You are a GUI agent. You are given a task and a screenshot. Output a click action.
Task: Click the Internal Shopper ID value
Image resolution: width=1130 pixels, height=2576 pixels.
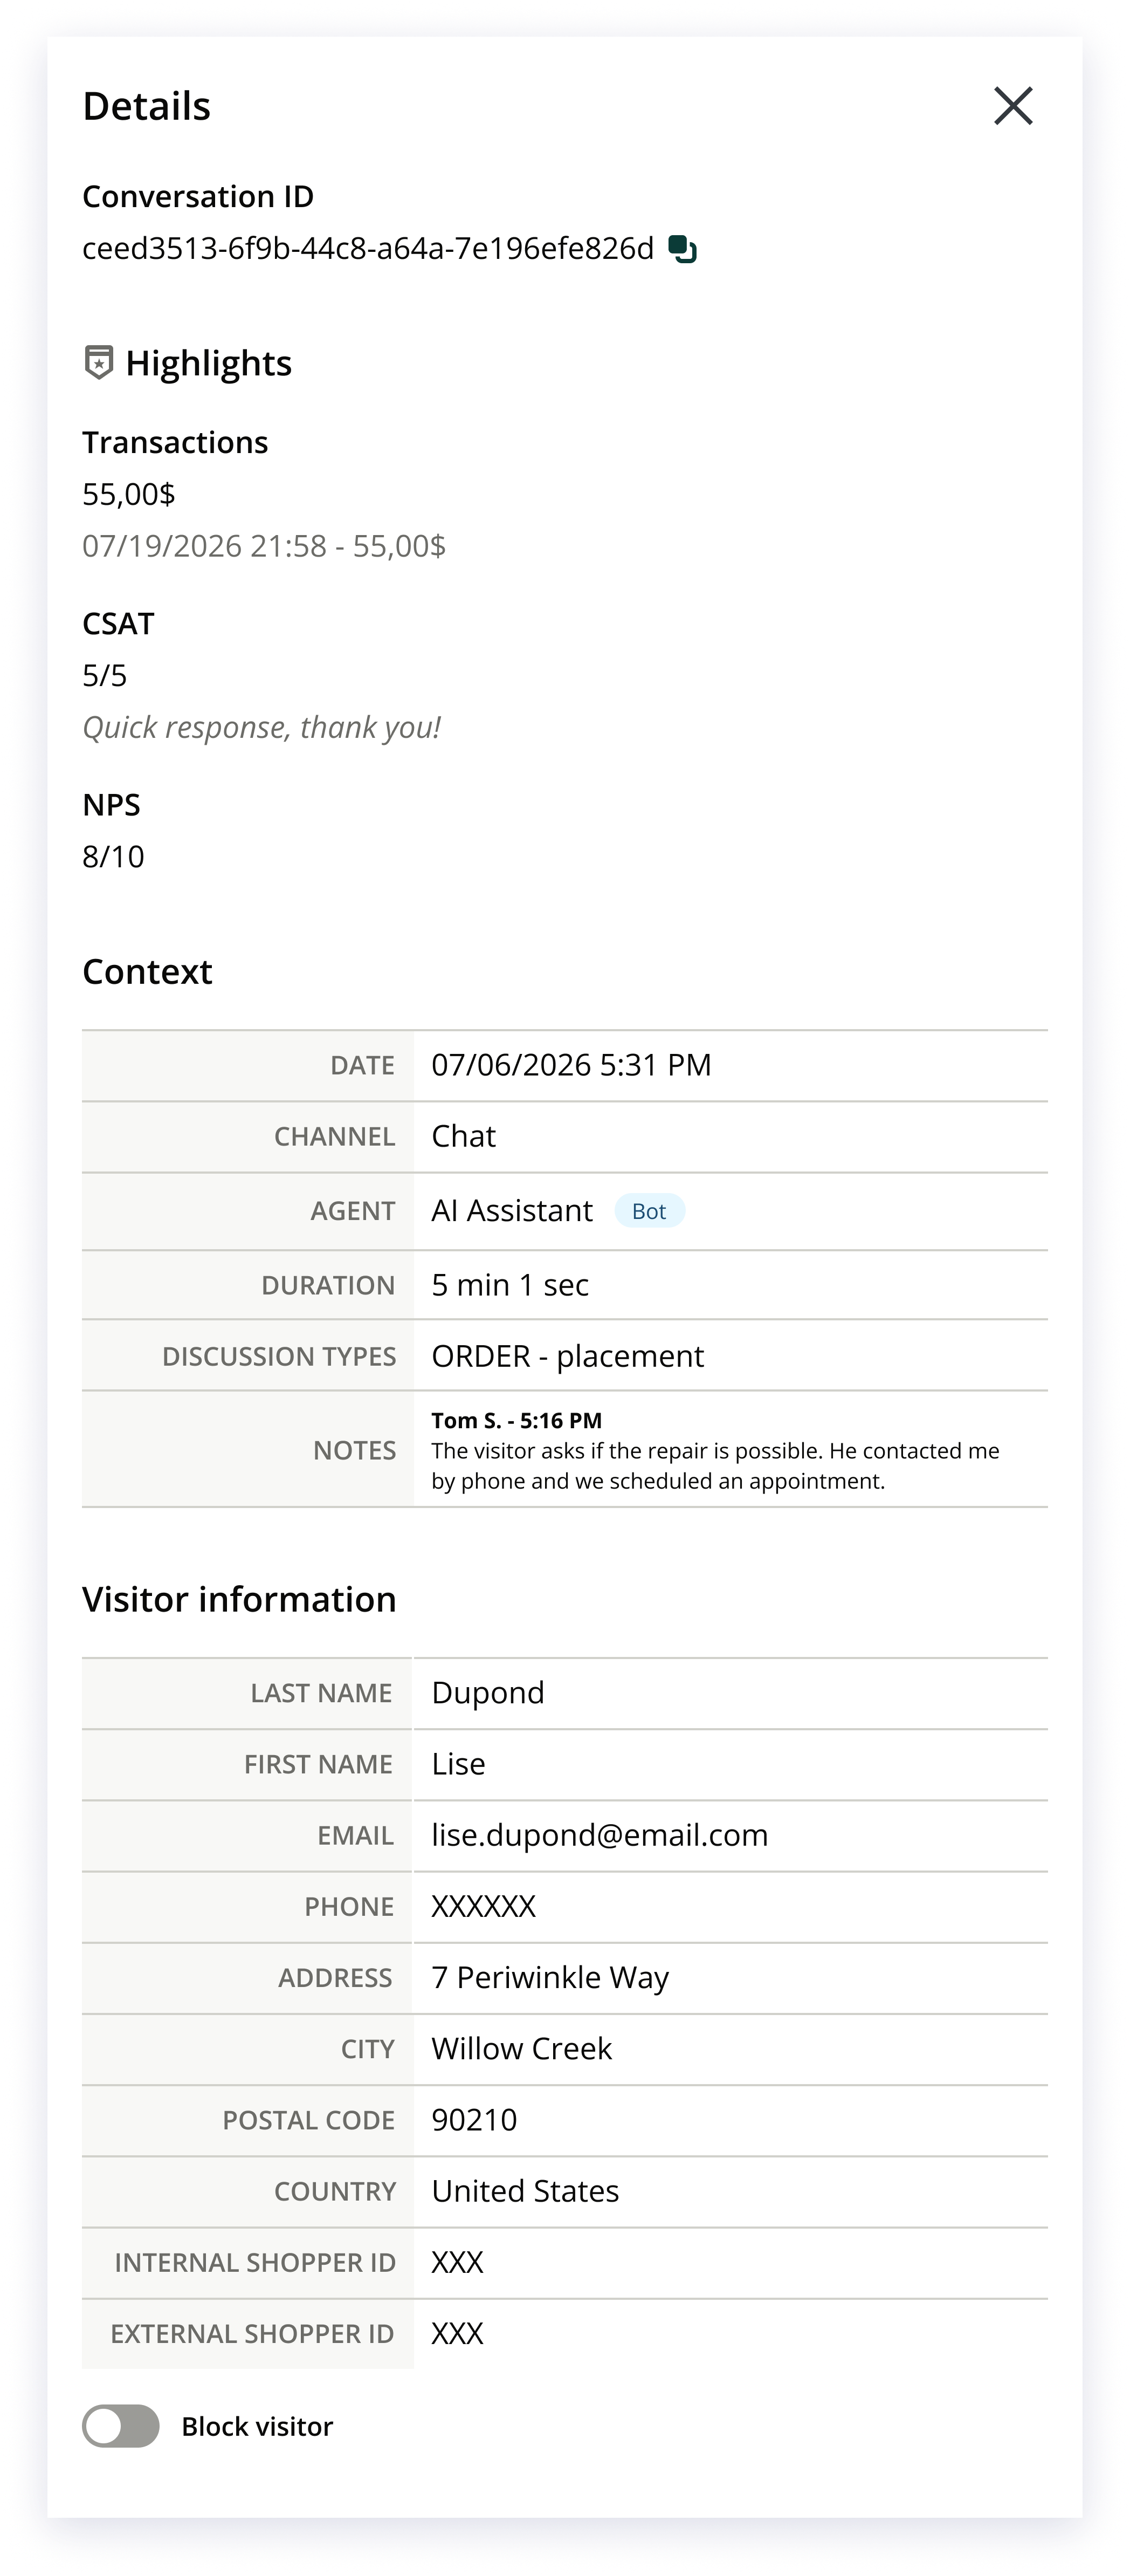(x=458, y=2262)
